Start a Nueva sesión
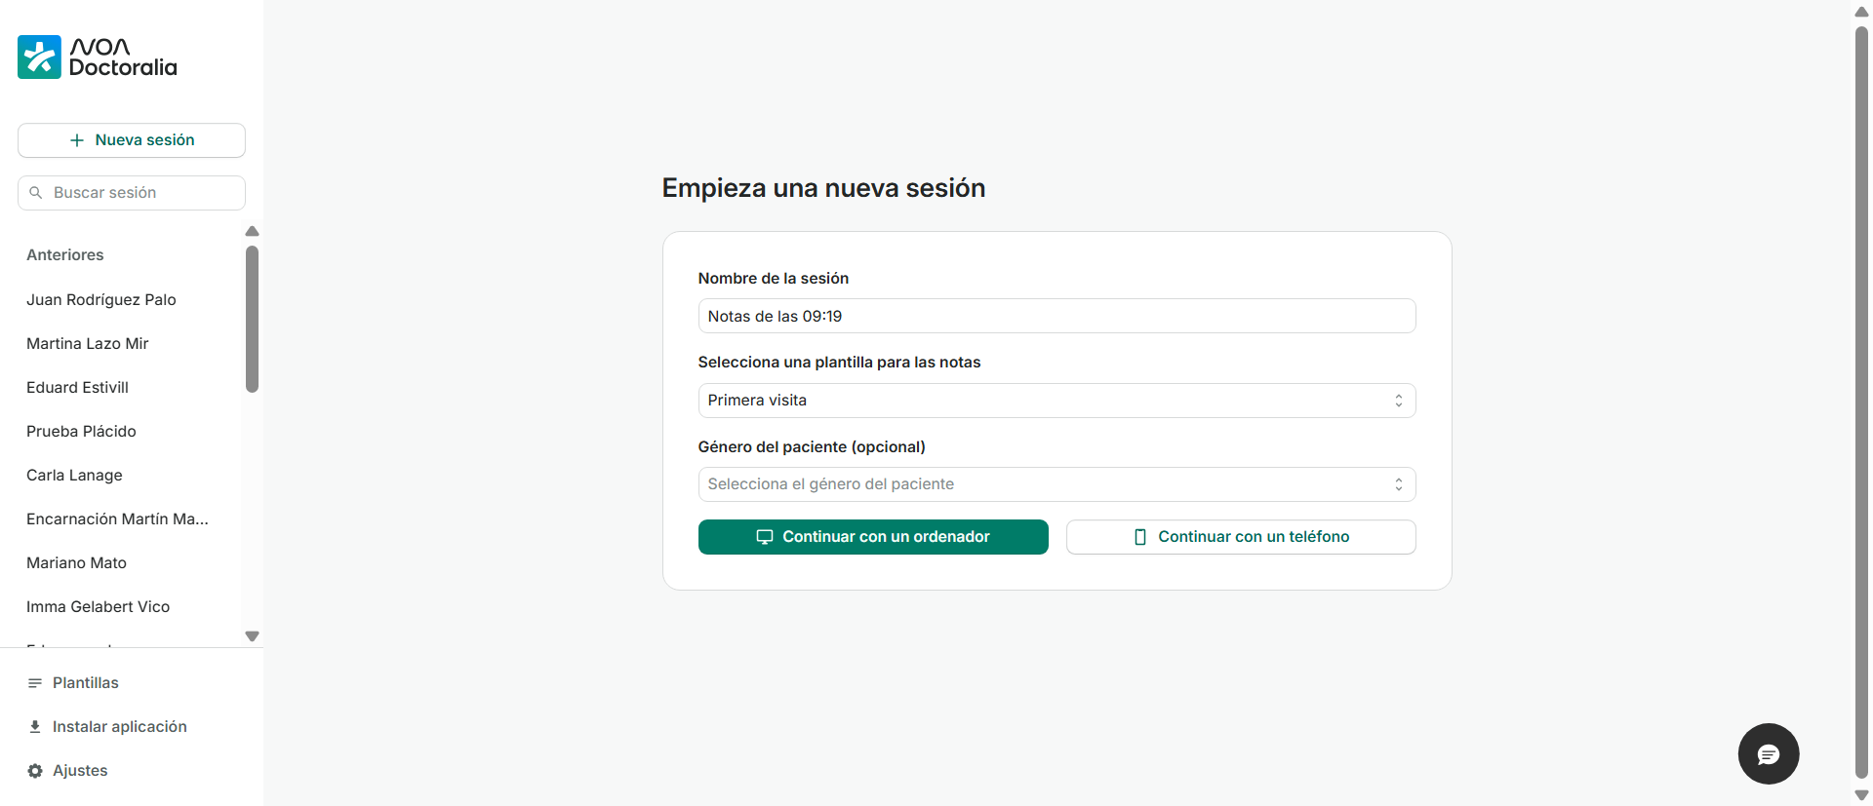 [132, 140]
